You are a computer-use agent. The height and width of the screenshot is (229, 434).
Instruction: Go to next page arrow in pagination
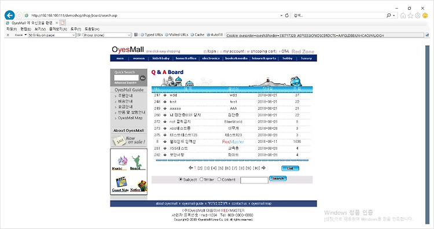(263, 168)
